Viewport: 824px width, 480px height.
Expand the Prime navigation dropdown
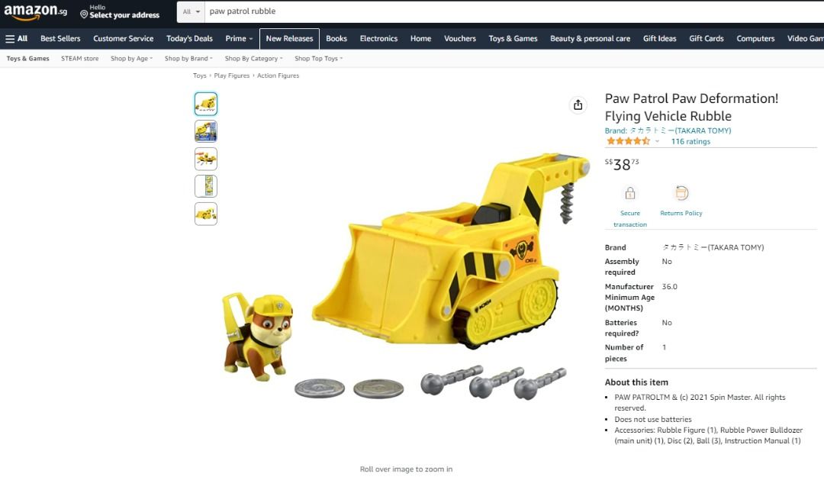pos(239,38)
